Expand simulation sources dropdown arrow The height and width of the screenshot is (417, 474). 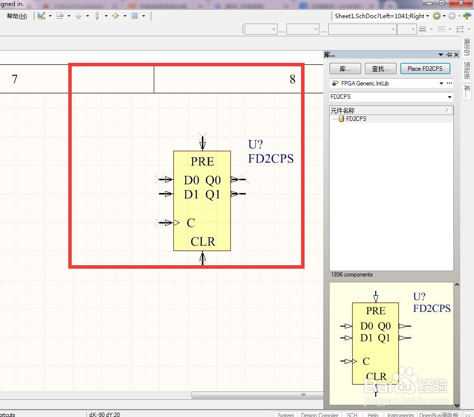click(125, 16)
